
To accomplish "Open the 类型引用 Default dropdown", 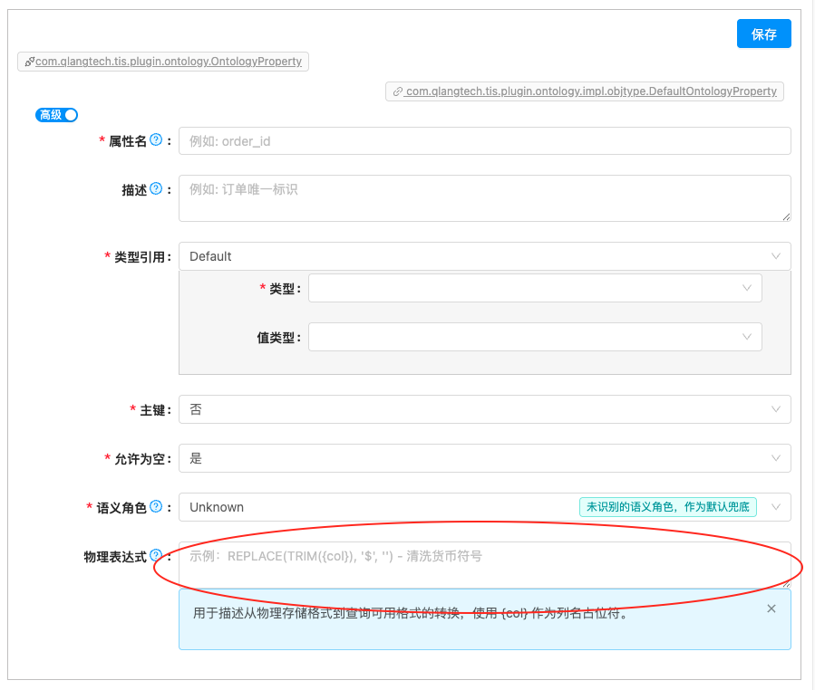I will tap(484, 256).
